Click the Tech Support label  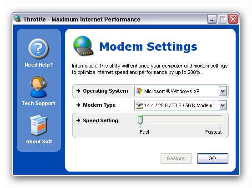39,103
